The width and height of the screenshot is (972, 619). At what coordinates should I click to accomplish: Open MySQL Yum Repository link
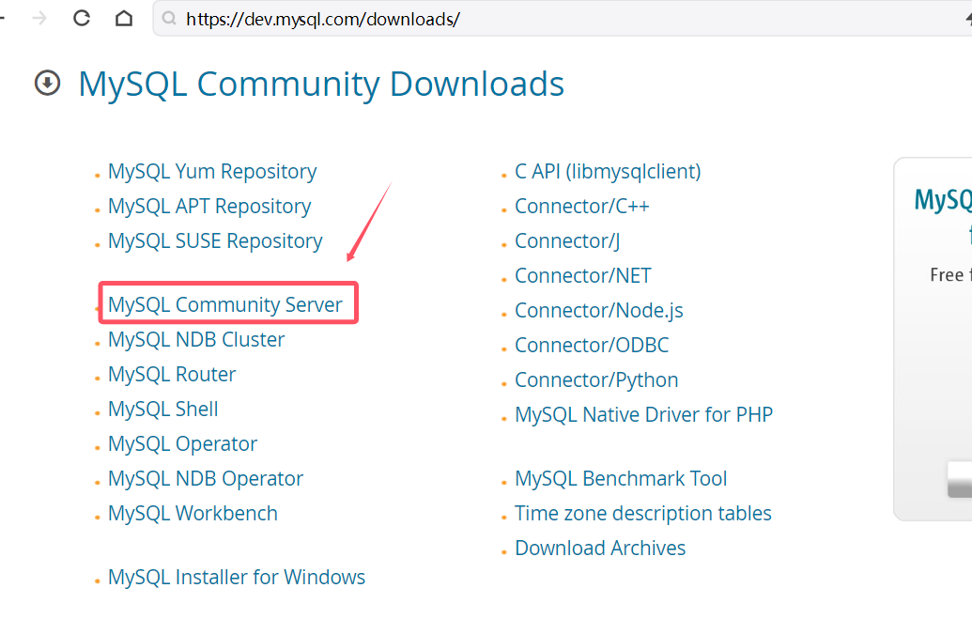point(212,171)
